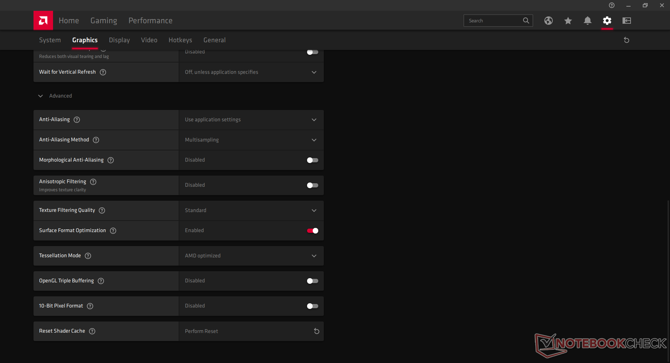Open favorites star icon

pos(568,21)
